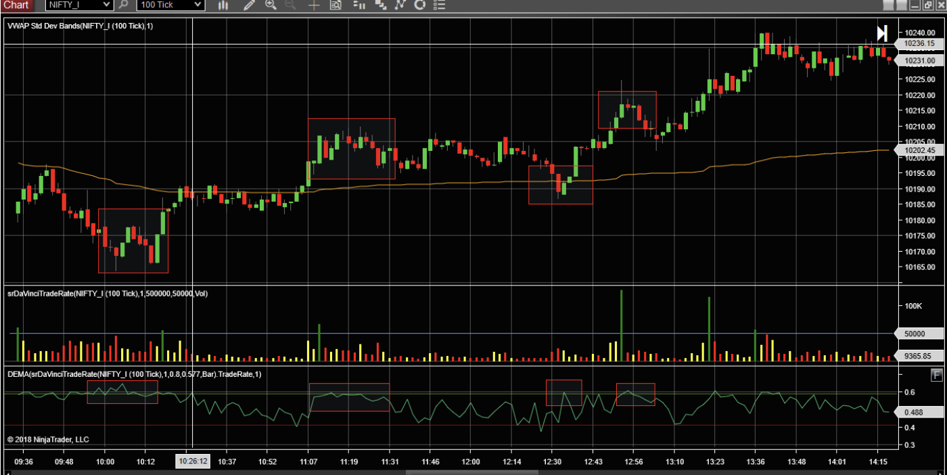Click the zoom in magnifier icon
The width and height of the screenshot is (947, 475).
(271, 5)
